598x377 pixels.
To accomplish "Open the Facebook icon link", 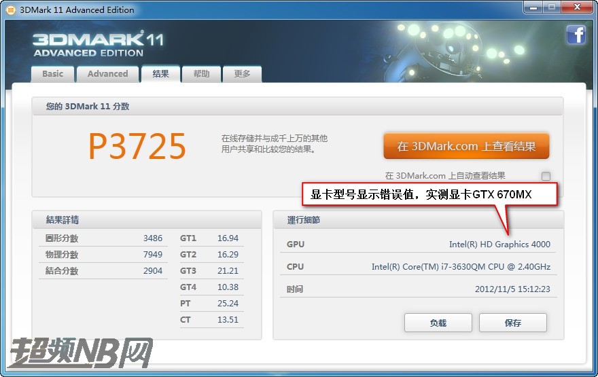I will tap(576, 35).
